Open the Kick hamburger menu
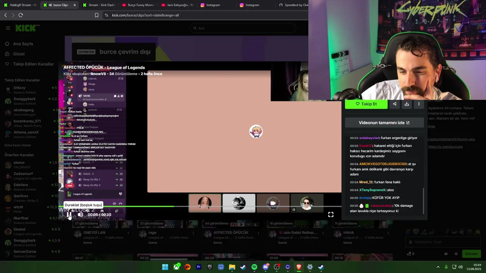Viewport: 486px width, 273px height. [x=8, y=28]
